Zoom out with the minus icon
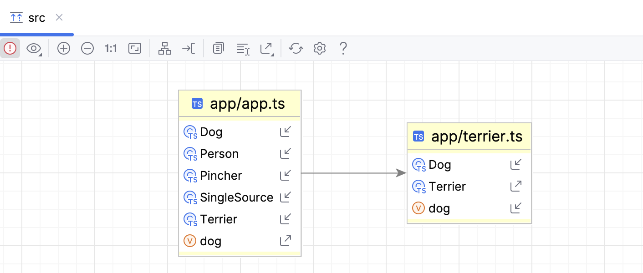 87,48
